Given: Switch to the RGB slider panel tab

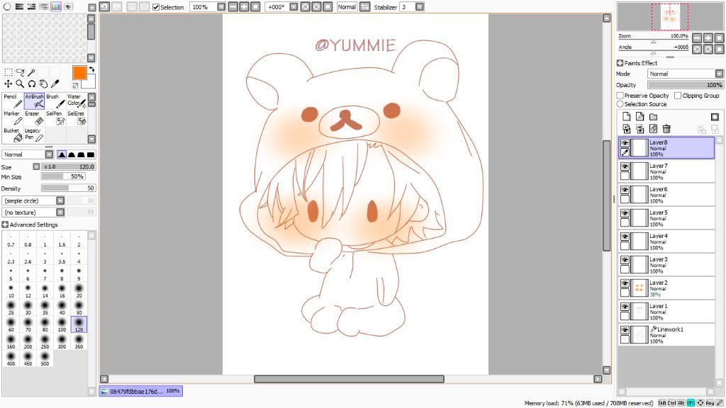Looking at the screenshot, I should pos(19,6).
